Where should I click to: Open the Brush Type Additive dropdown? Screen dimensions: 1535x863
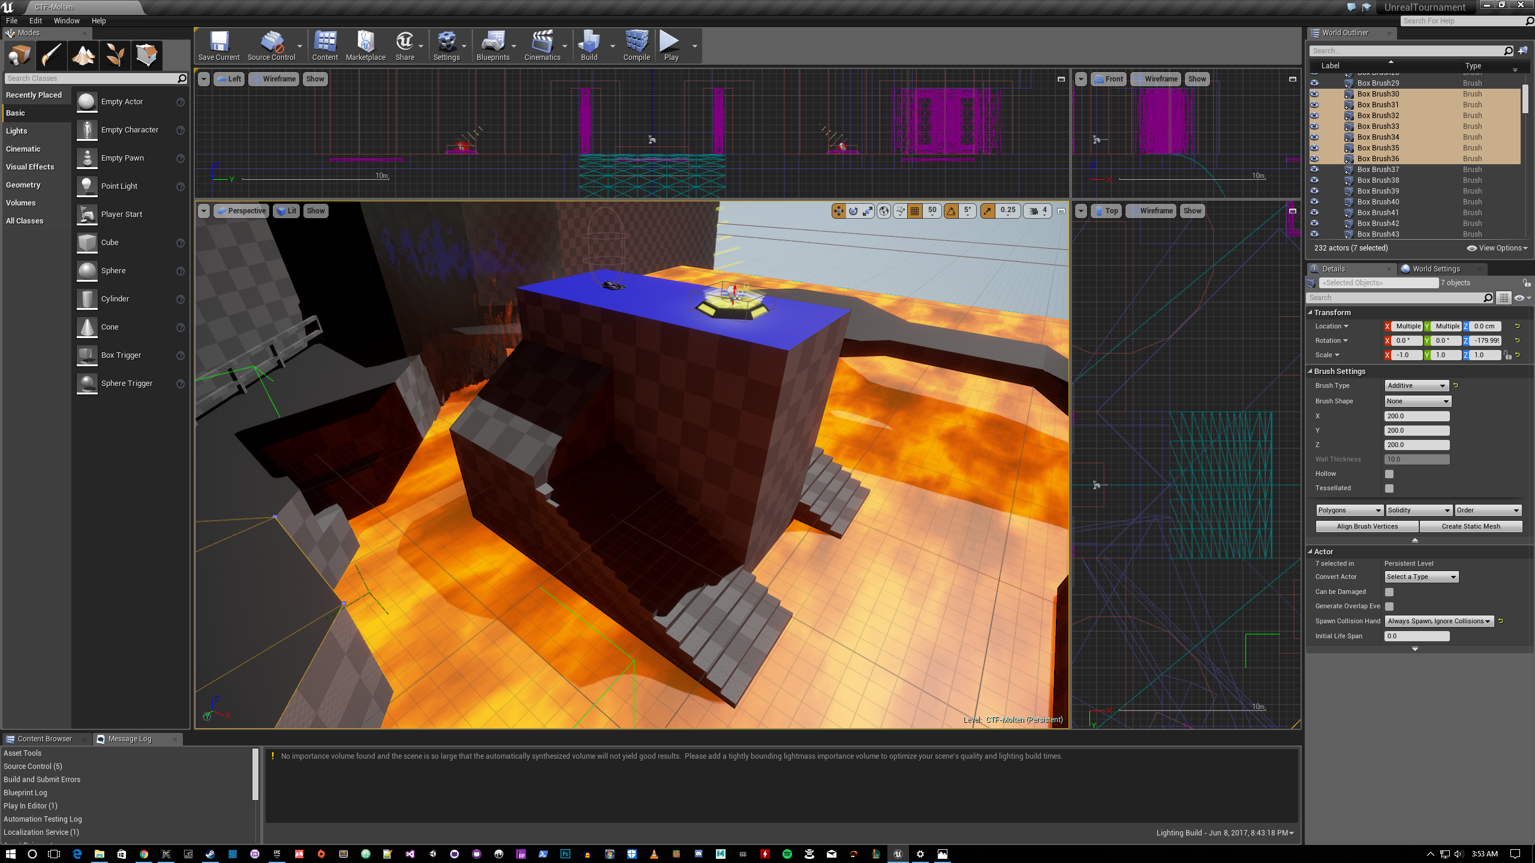pos(1416,386)
